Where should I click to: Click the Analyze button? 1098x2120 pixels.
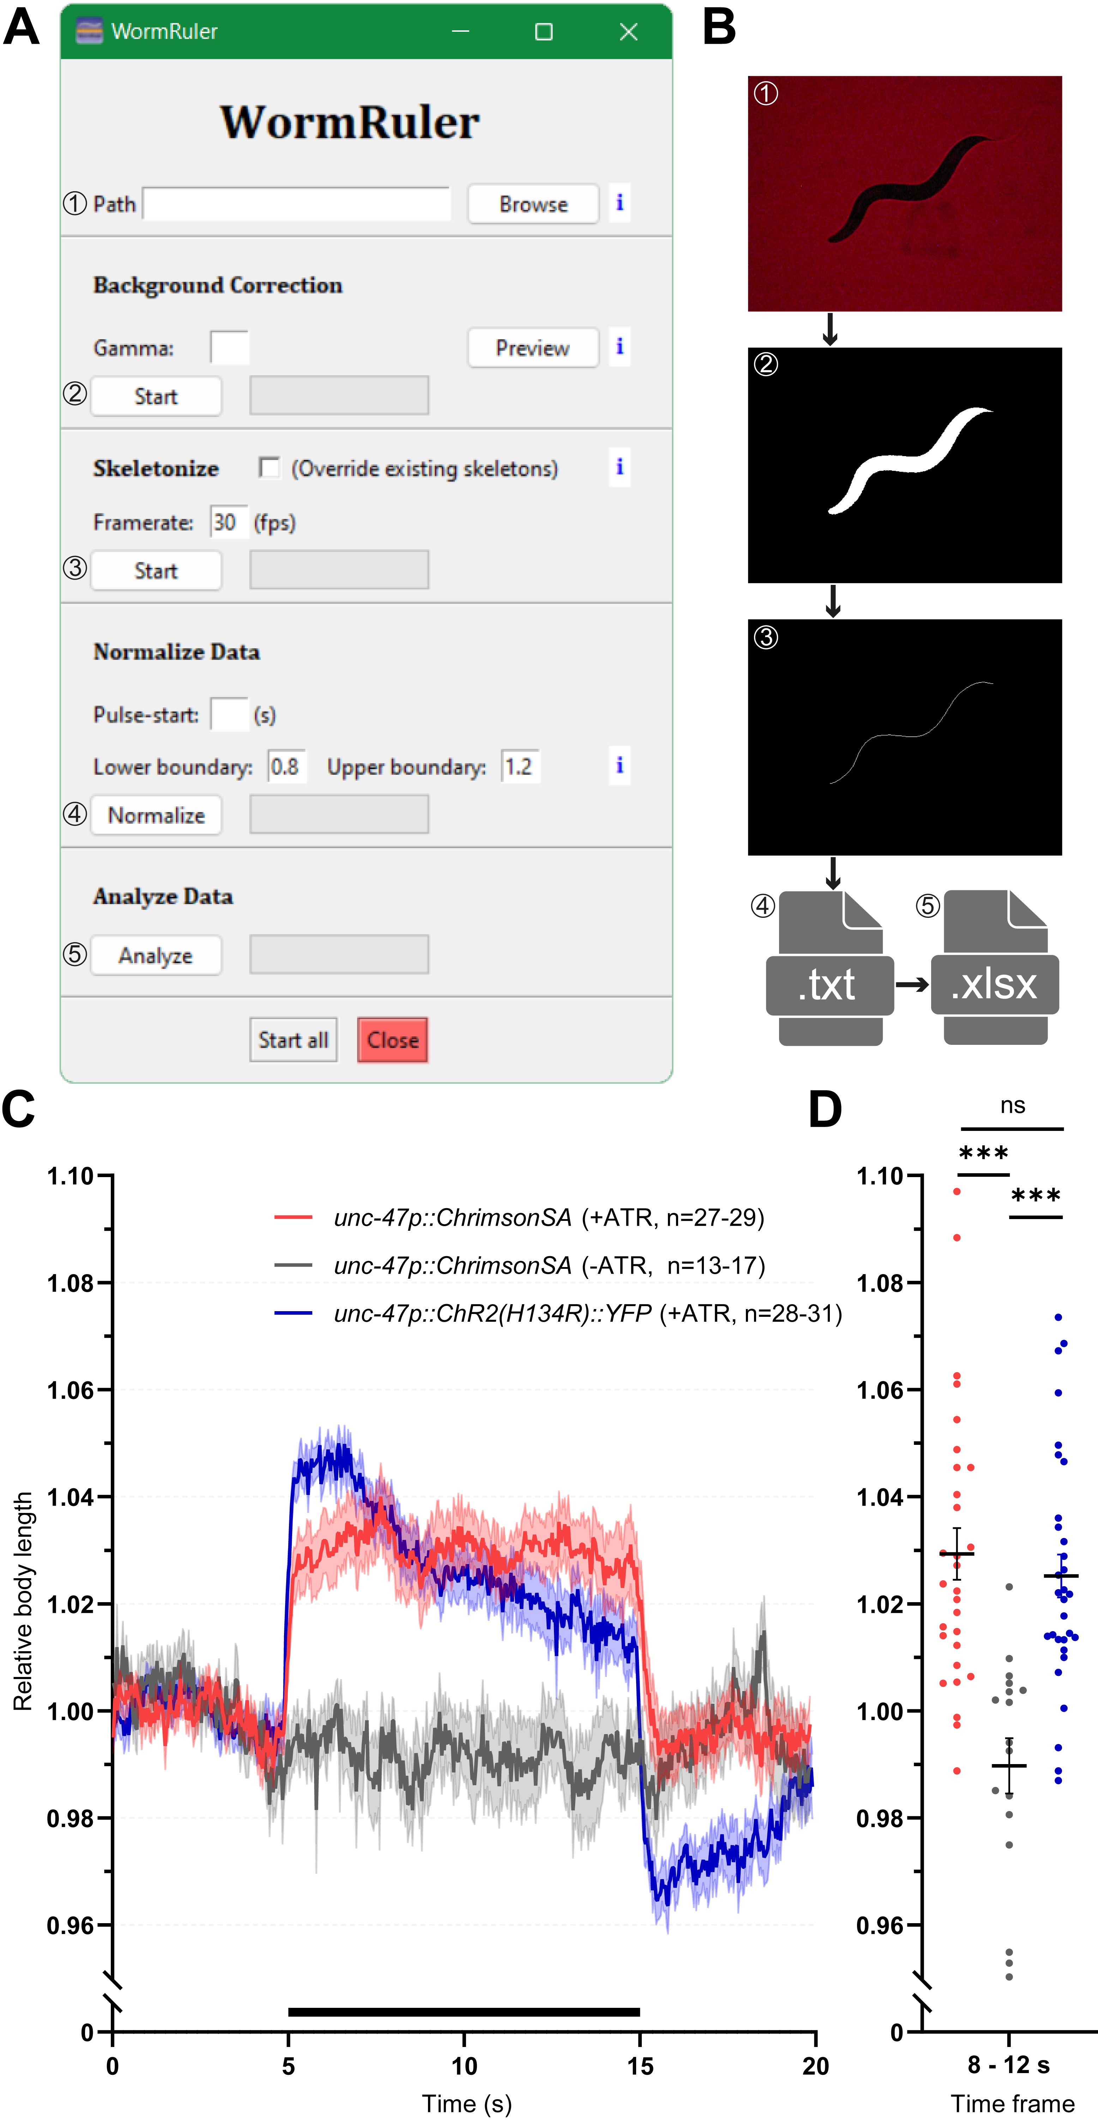[156, 956]
